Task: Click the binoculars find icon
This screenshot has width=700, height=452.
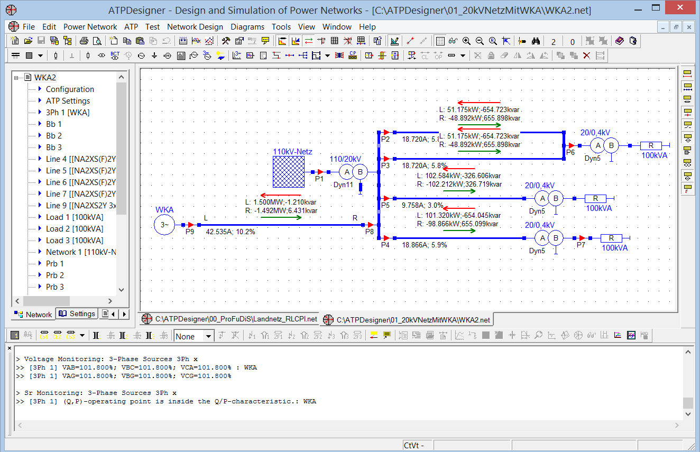Action: pyautogui.click(x=536, y=41)
